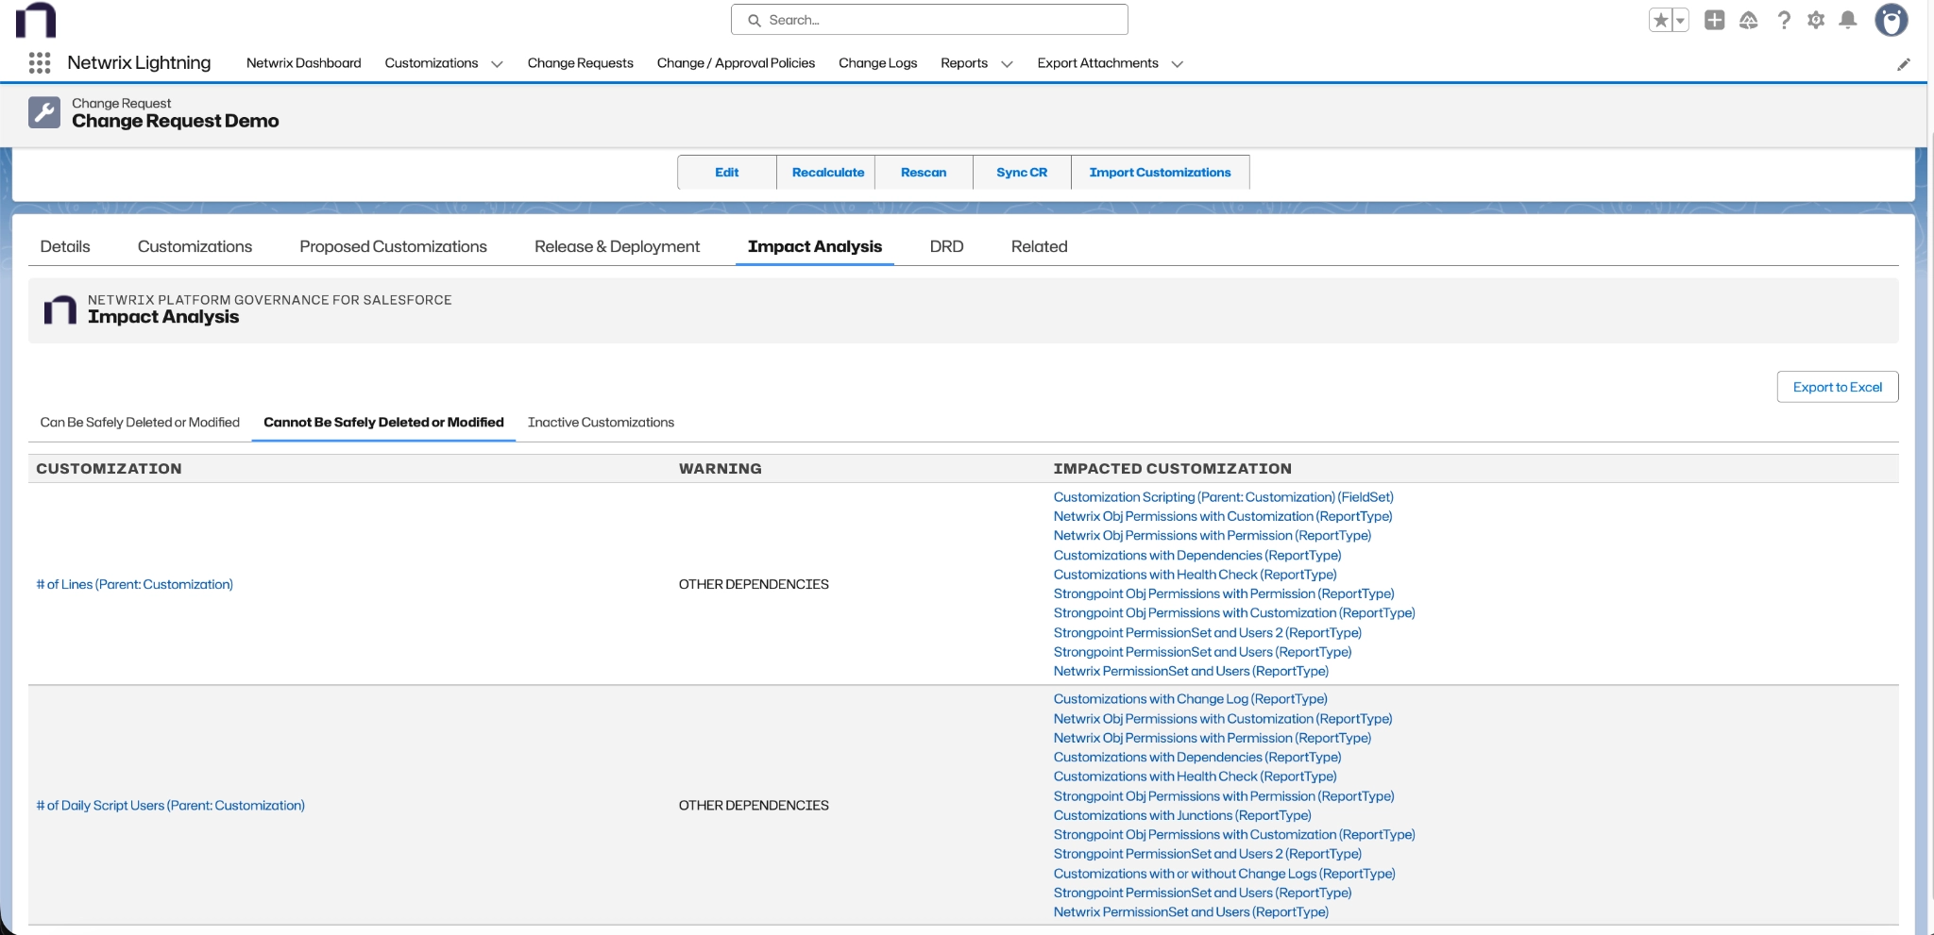The height and width of the screenshot is (935, 1934).
Task: Mark this page as favorite with the star
Action: (1660, 18)
